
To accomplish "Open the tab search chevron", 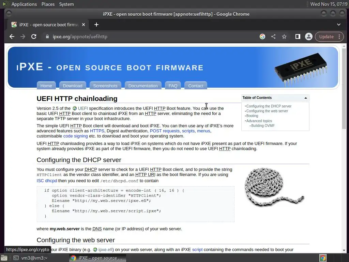I will click(339, 25).
